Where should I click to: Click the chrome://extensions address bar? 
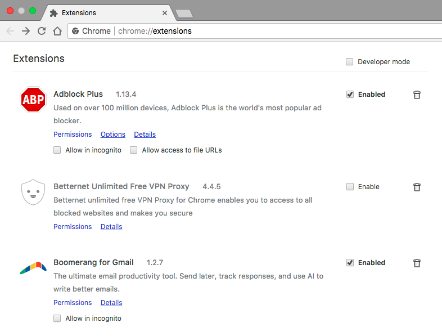pyautogui.click(x=255, y=31)
